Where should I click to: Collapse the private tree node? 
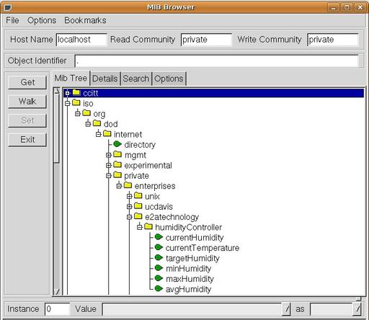coord(109,176)
